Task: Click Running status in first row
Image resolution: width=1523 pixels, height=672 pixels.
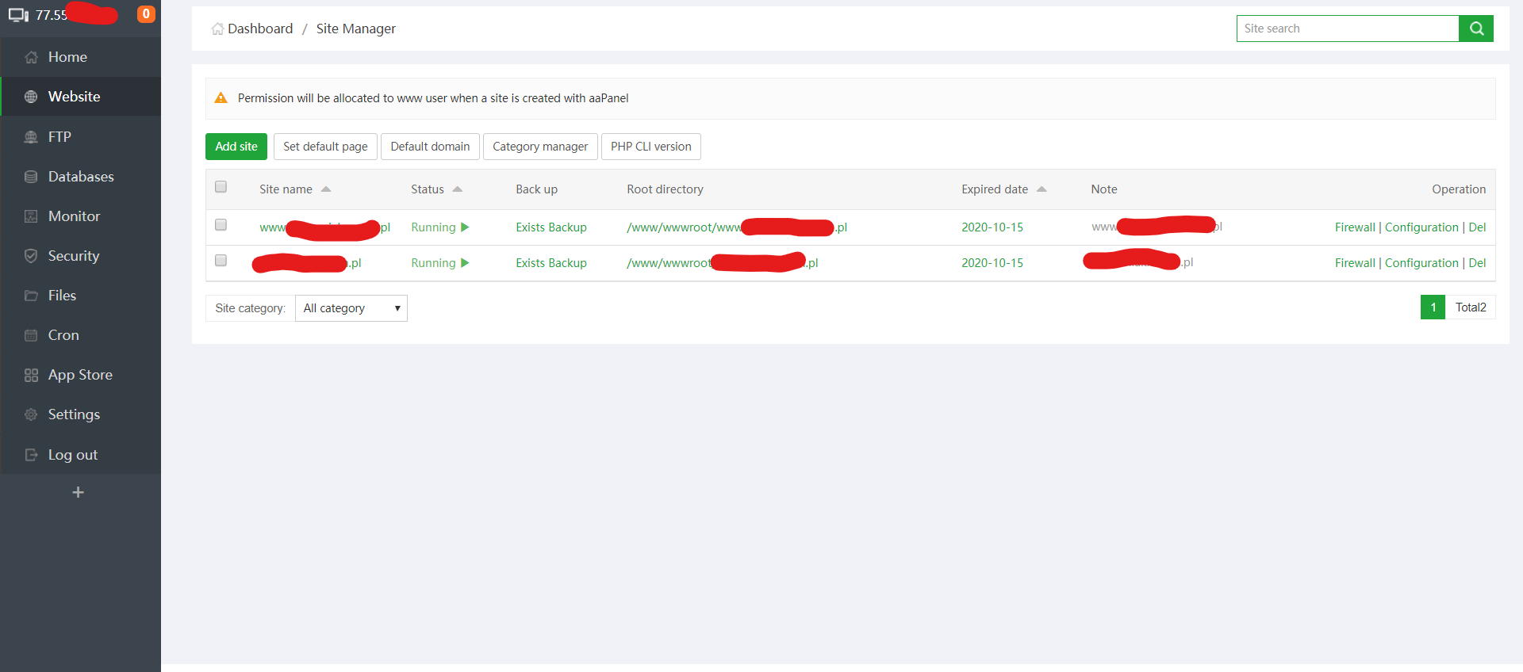Action: click(x=433, y=227)
